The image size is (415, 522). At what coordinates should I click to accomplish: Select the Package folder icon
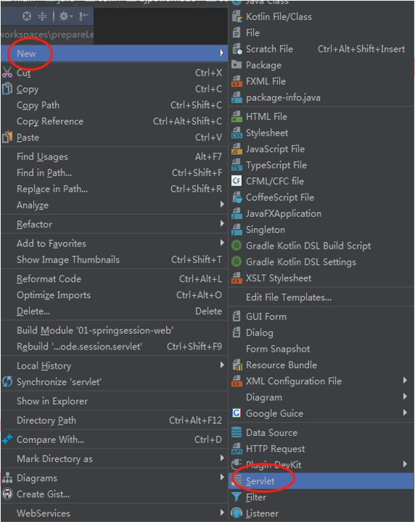pyautogui.click(x=236, y=64)
